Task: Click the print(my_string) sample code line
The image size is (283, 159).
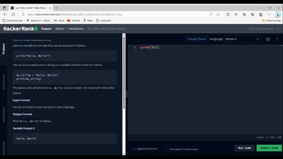Action: pyautogui.click(x=29, y=79)
